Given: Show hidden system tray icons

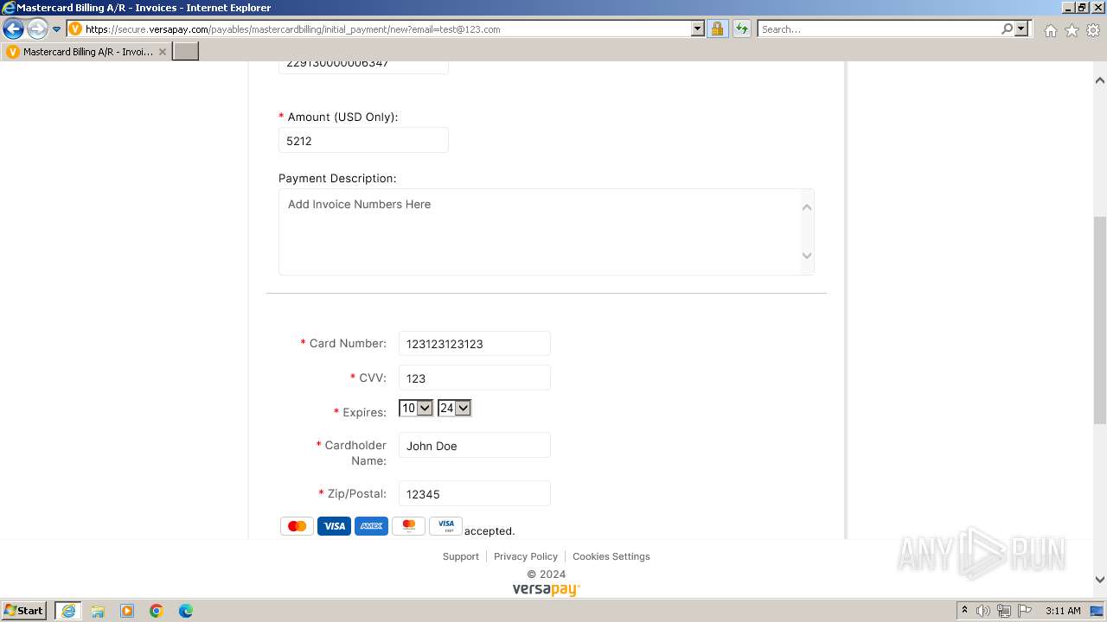Looking at the screenshot, I should point(964,611).
